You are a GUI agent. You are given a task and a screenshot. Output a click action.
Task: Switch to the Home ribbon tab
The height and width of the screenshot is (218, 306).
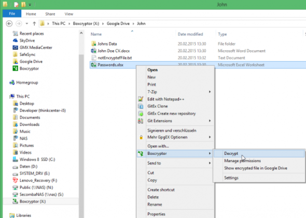click(x=31, y=14)
